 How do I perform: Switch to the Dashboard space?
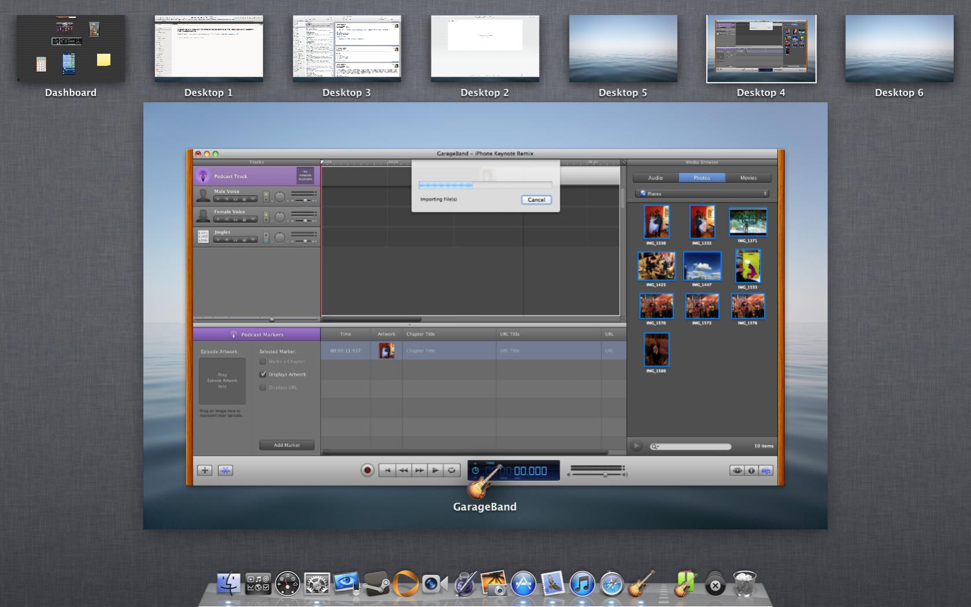coord(71,49)
